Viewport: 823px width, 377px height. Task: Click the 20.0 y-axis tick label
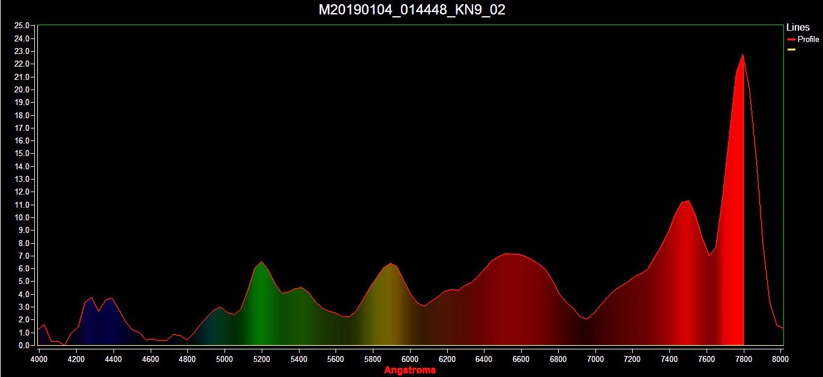22,90
